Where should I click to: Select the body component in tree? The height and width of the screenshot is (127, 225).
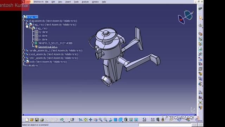48,62
